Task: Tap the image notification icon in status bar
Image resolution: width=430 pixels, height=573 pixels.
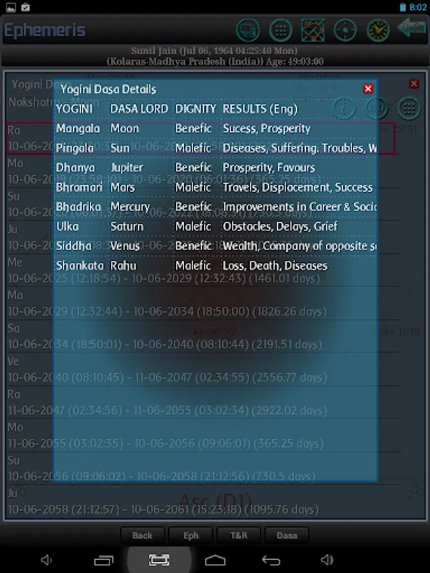Action: (11, 7)
